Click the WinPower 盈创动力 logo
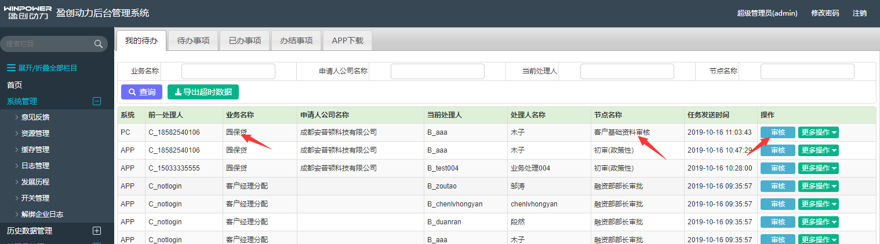 (27, 13)
